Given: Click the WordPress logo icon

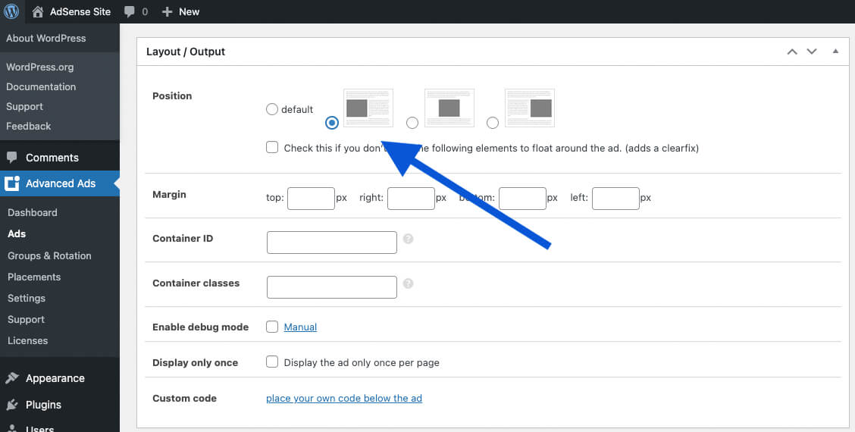Looking at the screenshot, I should coord(11,11).
